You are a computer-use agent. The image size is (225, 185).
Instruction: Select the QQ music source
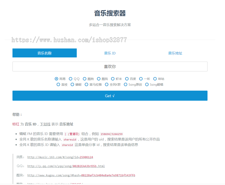[x=70, y=79]
